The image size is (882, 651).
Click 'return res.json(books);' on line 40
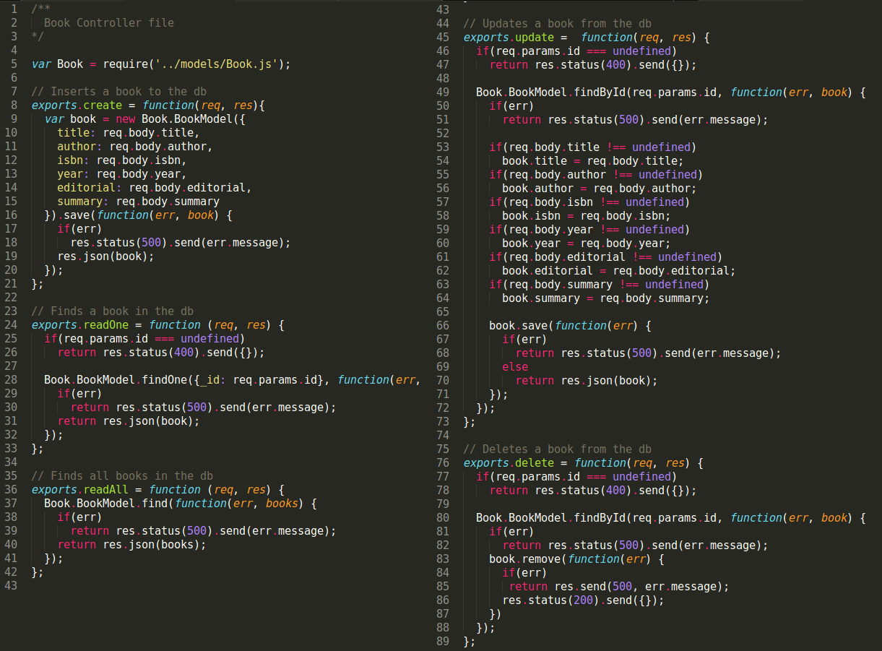click(x=132, y=544)
